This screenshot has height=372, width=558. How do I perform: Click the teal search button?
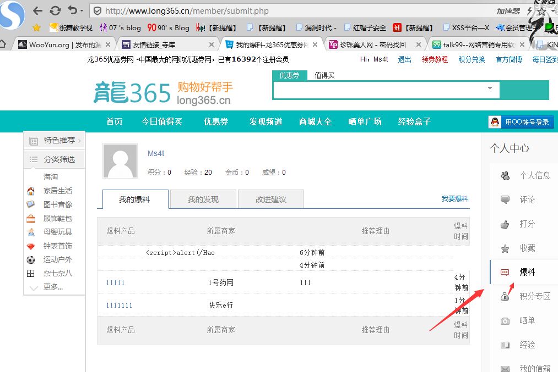pyautogui.click(x=524, y=90)
